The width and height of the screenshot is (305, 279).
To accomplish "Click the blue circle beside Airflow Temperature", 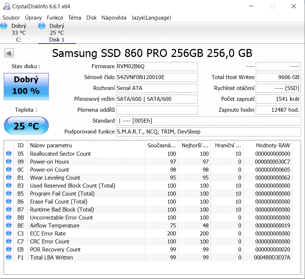I will point(8,225).
